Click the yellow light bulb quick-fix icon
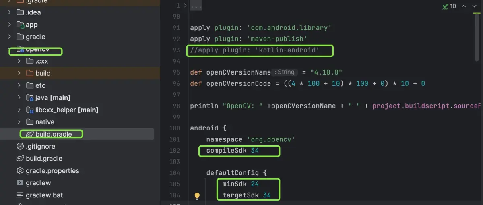The image size is (483, 205). 197,196
